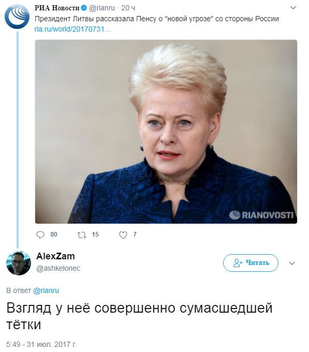This screenshot has width=309, height=352.
Task: Expand the РИА Новости tweet options chevron
Action: (293, 8)
